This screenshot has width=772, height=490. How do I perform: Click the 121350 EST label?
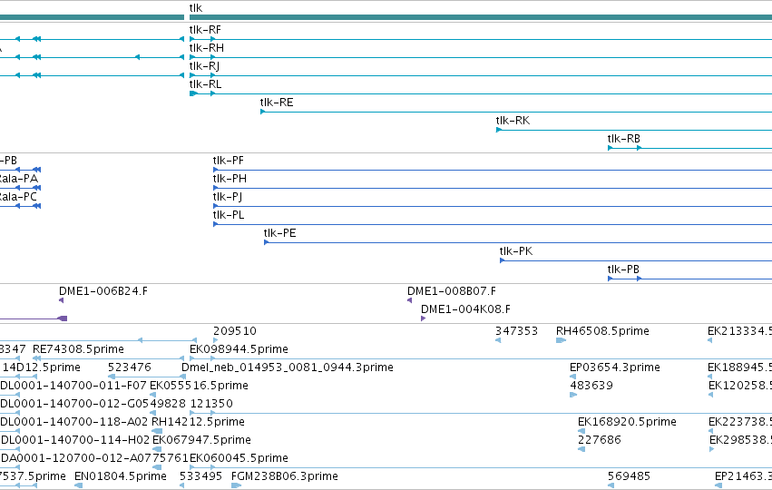coord(211,405)
